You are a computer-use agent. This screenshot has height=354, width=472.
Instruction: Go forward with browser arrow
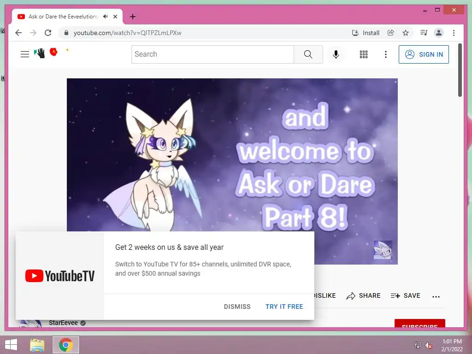[x=33, y=33]
